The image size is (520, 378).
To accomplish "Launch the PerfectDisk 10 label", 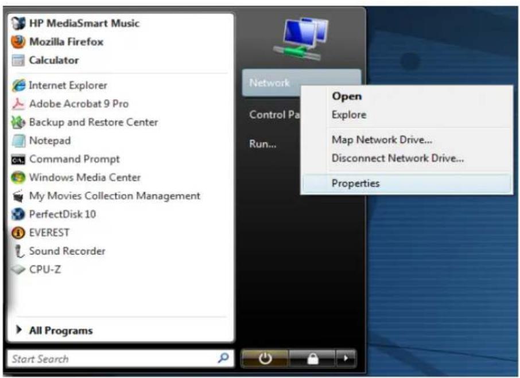I will click(63, 215).
